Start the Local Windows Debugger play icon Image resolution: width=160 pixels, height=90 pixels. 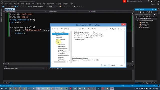pos(28,6)
